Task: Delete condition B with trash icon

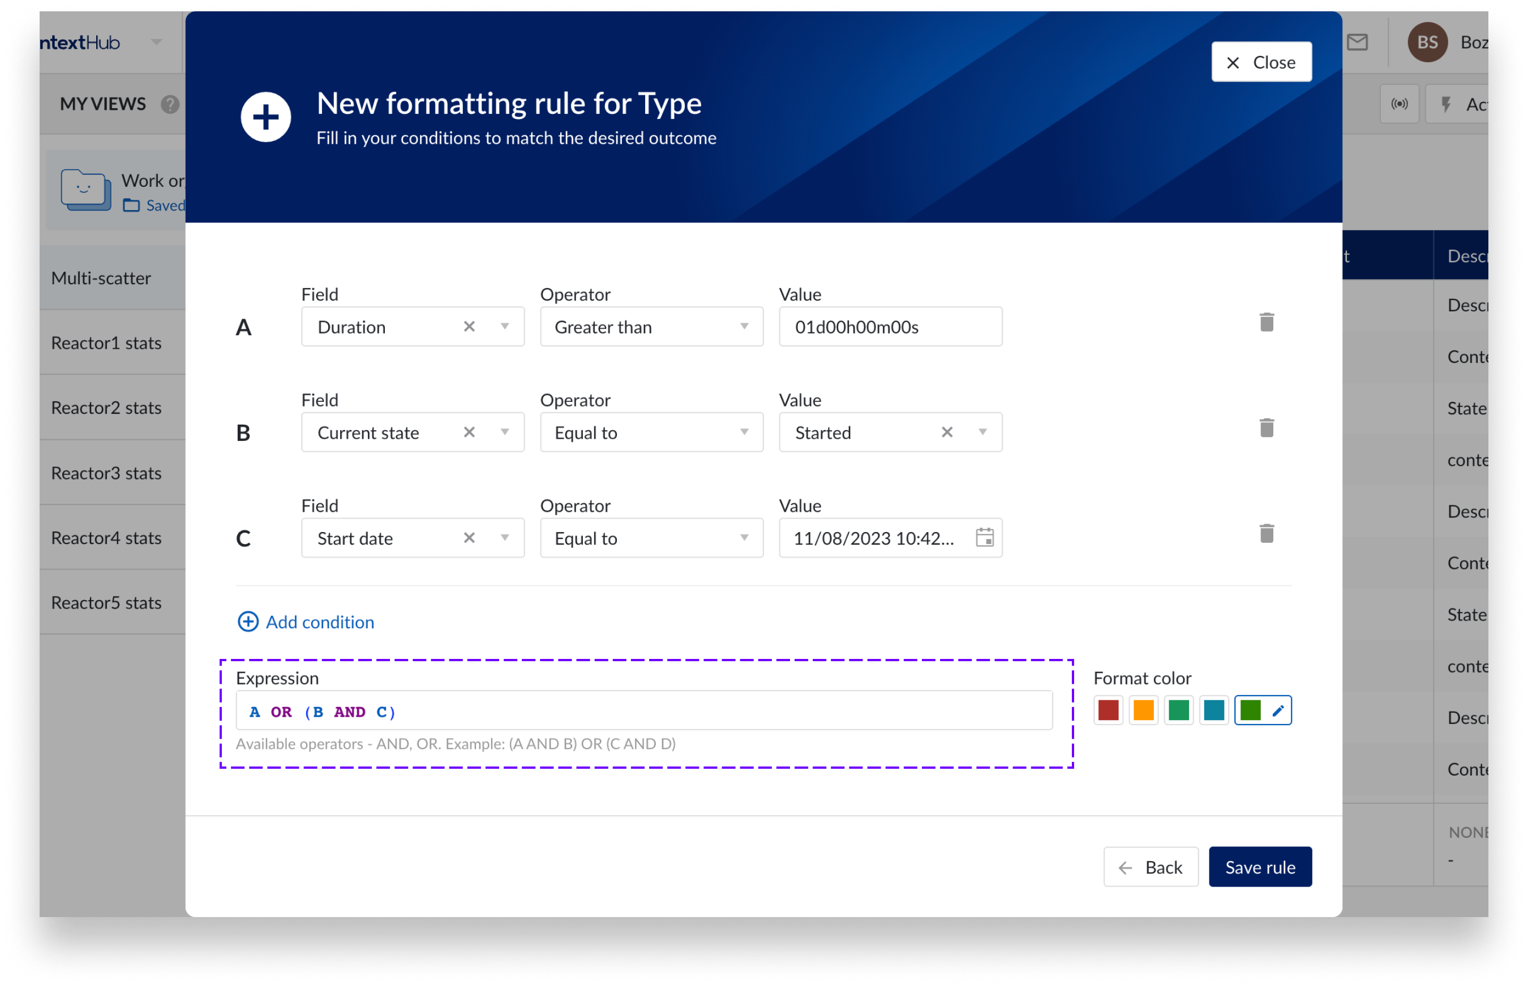Action: [1266, 428]
